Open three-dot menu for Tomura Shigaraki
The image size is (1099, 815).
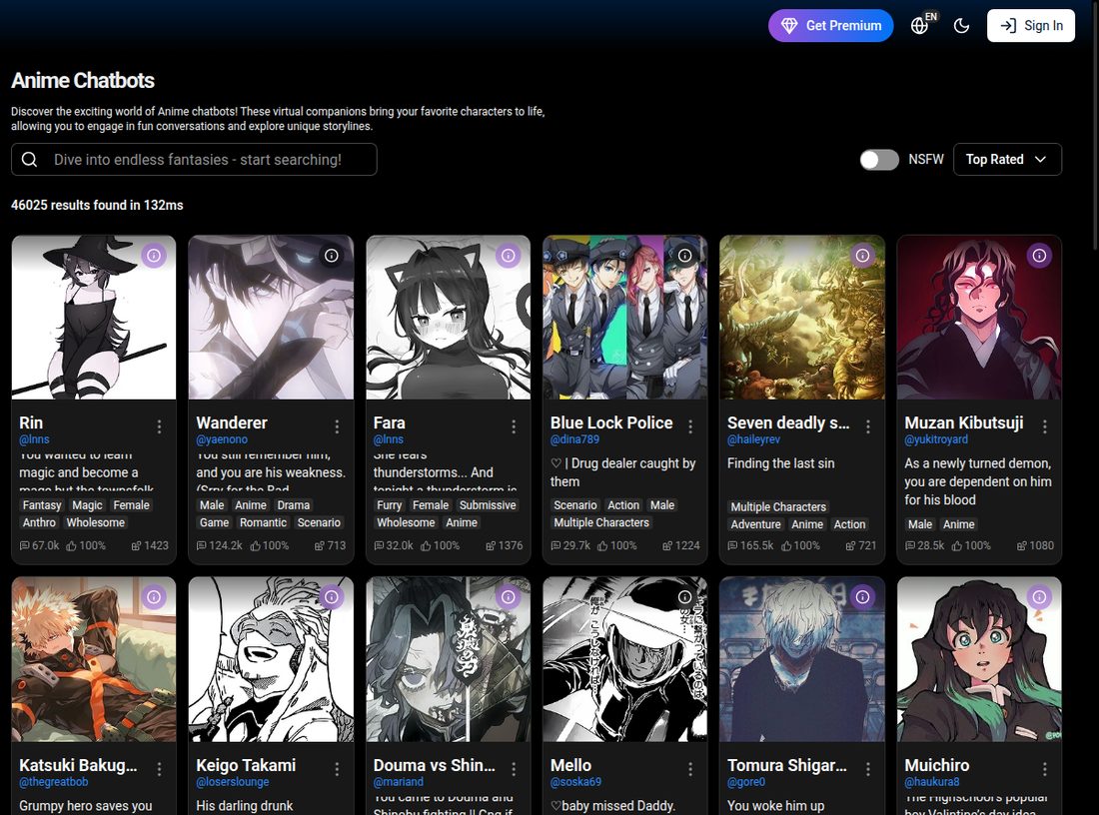[x=867, y=769]
